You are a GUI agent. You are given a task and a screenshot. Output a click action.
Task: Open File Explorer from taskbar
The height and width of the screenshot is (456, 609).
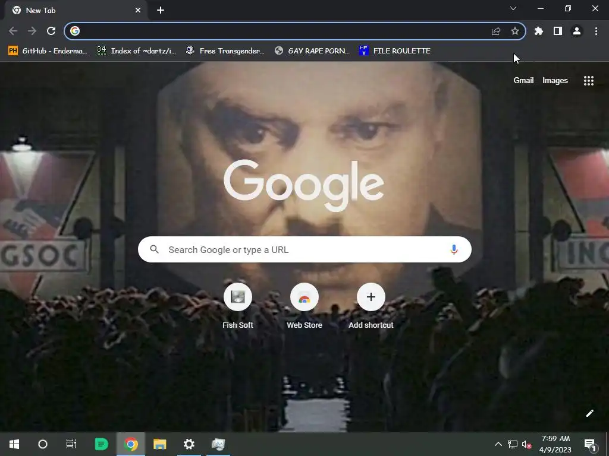[x=159, y=444]
